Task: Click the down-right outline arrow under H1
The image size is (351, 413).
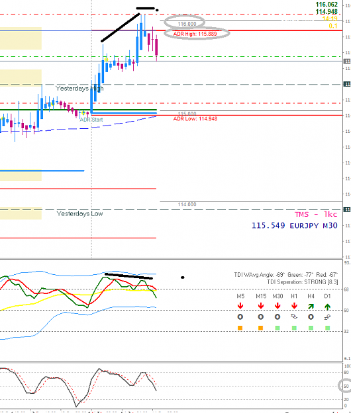Action: point(294,317)
